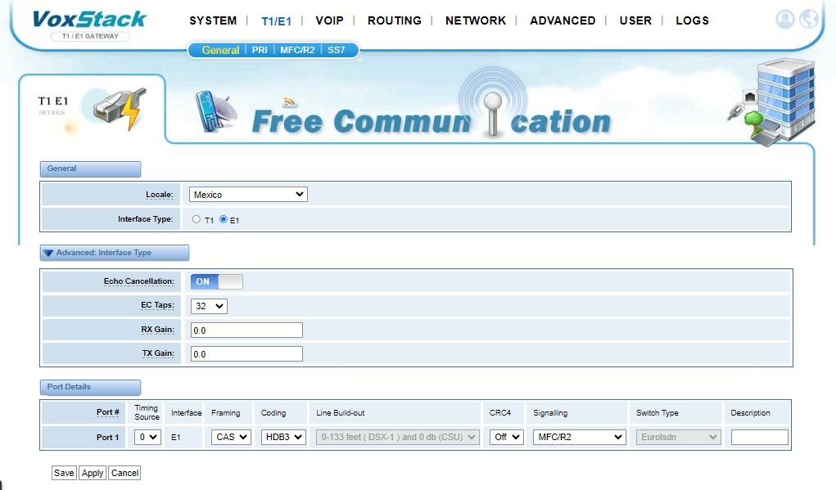Select the E1 interface type radio
The image size is (836, 490).
[223, 219]
